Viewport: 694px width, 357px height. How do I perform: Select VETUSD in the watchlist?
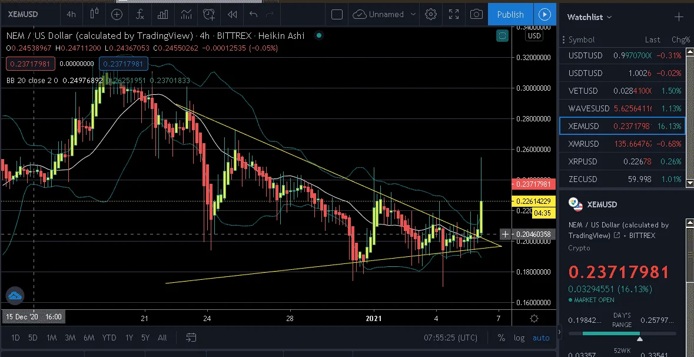click(x=623, y=91)
